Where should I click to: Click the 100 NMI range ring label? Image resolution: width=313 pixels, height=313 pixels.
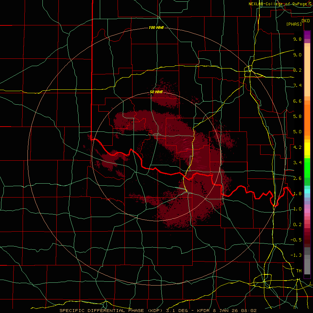[156, 27]
